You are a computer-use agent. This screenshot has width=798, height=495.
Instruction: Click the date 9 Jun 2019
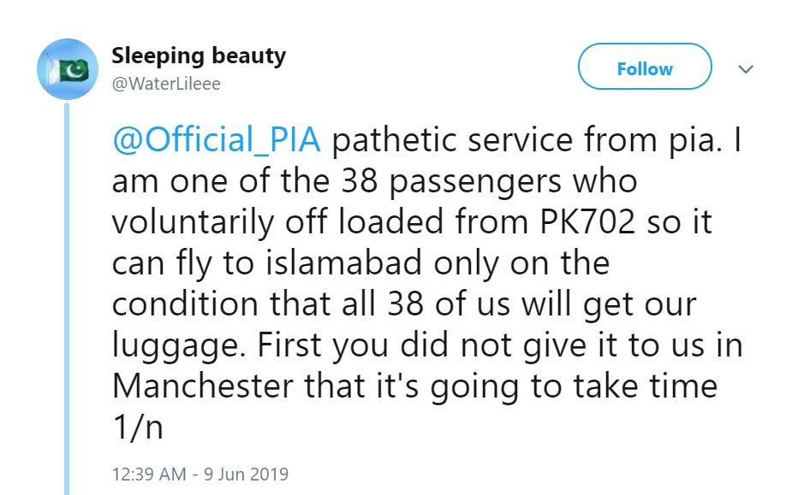[244, 473]
